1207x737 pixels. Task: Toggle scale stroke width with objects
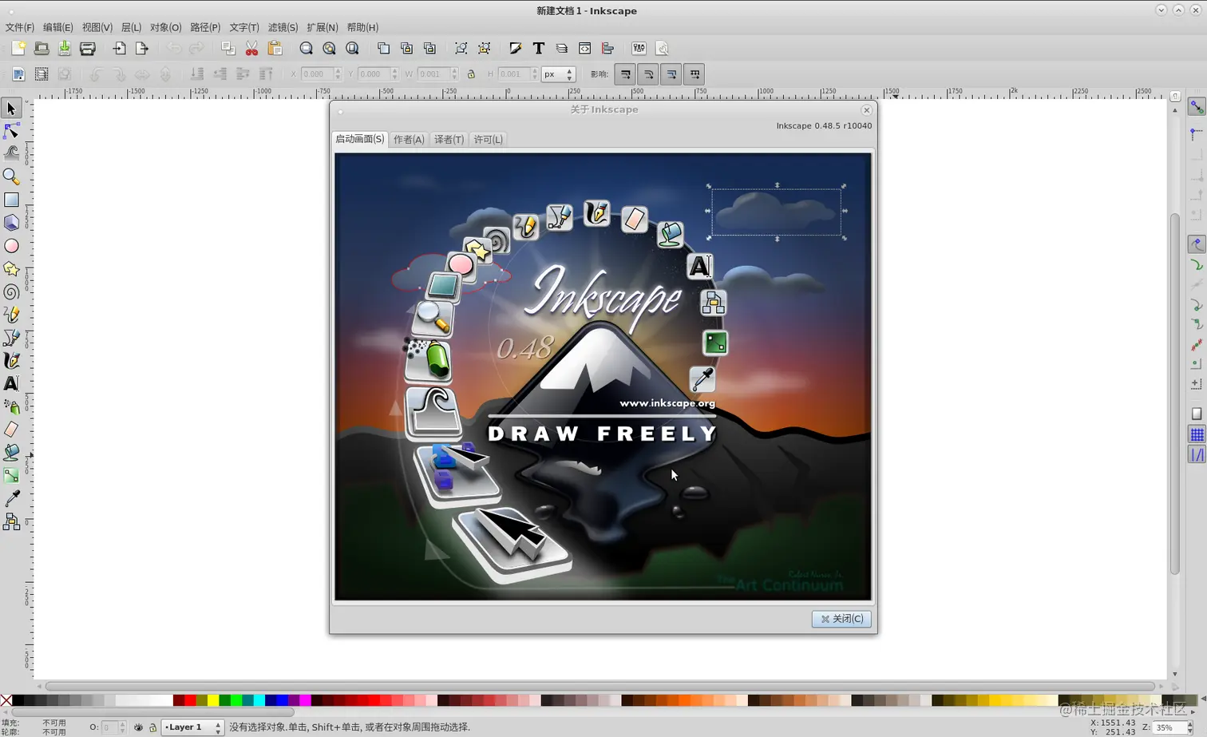[625, 74]
